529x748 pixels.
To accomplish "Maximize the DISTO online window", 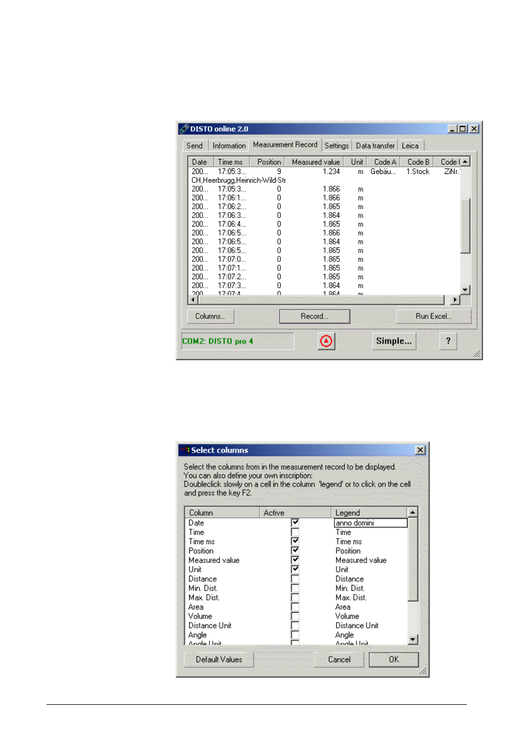I will (462, 129).
